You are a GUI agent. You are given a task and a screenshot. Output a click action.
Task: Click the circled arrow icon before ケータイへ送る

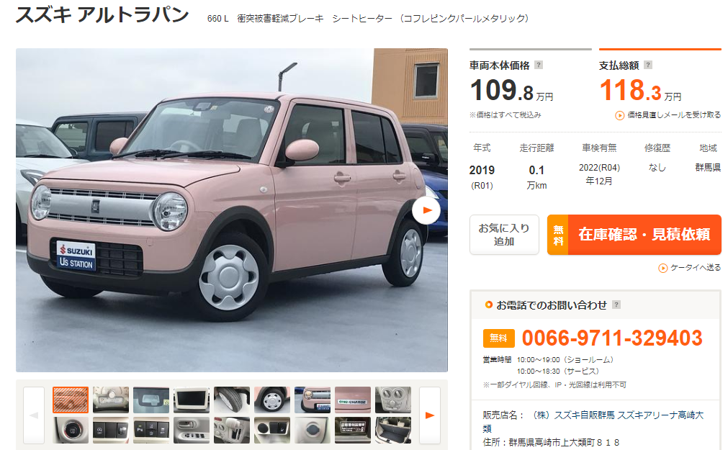pos(662,268)
